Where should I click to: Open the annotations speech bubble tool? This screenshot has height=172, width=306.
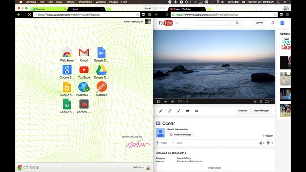coord(188,111)
